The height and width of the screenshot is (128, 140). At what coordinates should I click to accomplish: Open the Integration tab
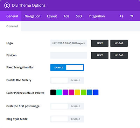click(x=97, y=16)
